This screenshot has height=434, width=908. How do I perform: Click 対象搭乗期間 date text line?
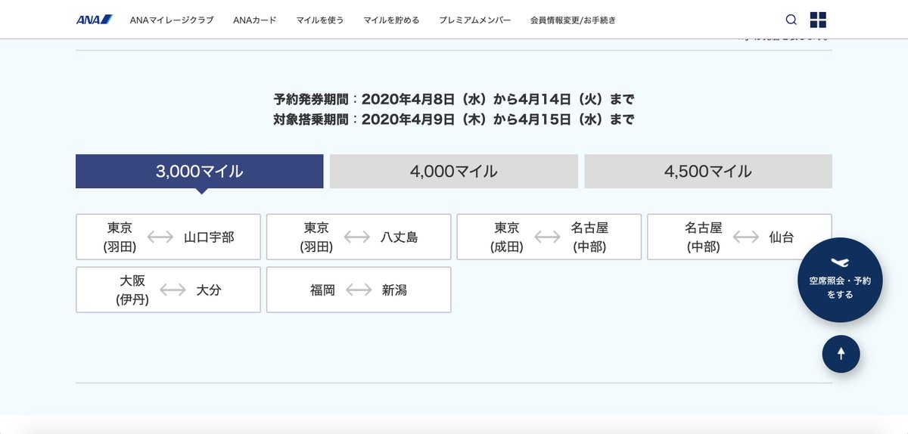click(454, 119)
